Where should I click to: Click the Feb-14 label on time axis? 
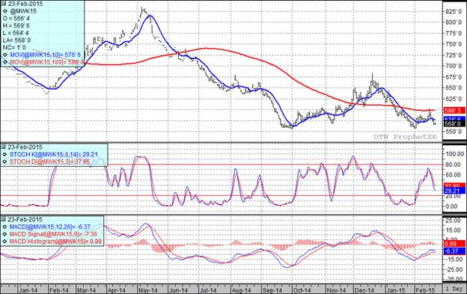58,290
